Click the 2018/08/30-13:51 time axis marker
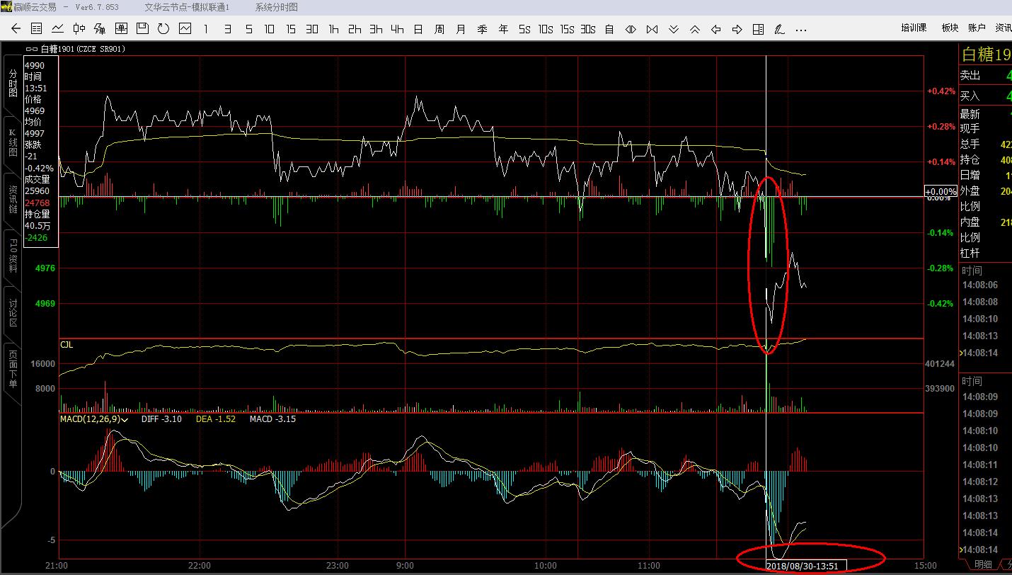This screenshot has width=1012, height=575. coord(806,566)
